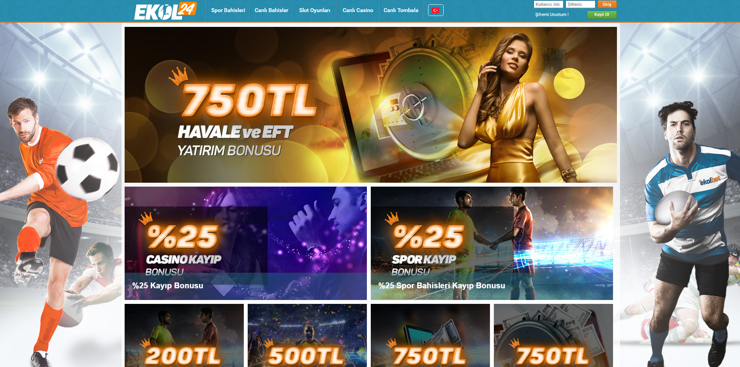Go to Canlı Bahisler section

pos(271,10)
